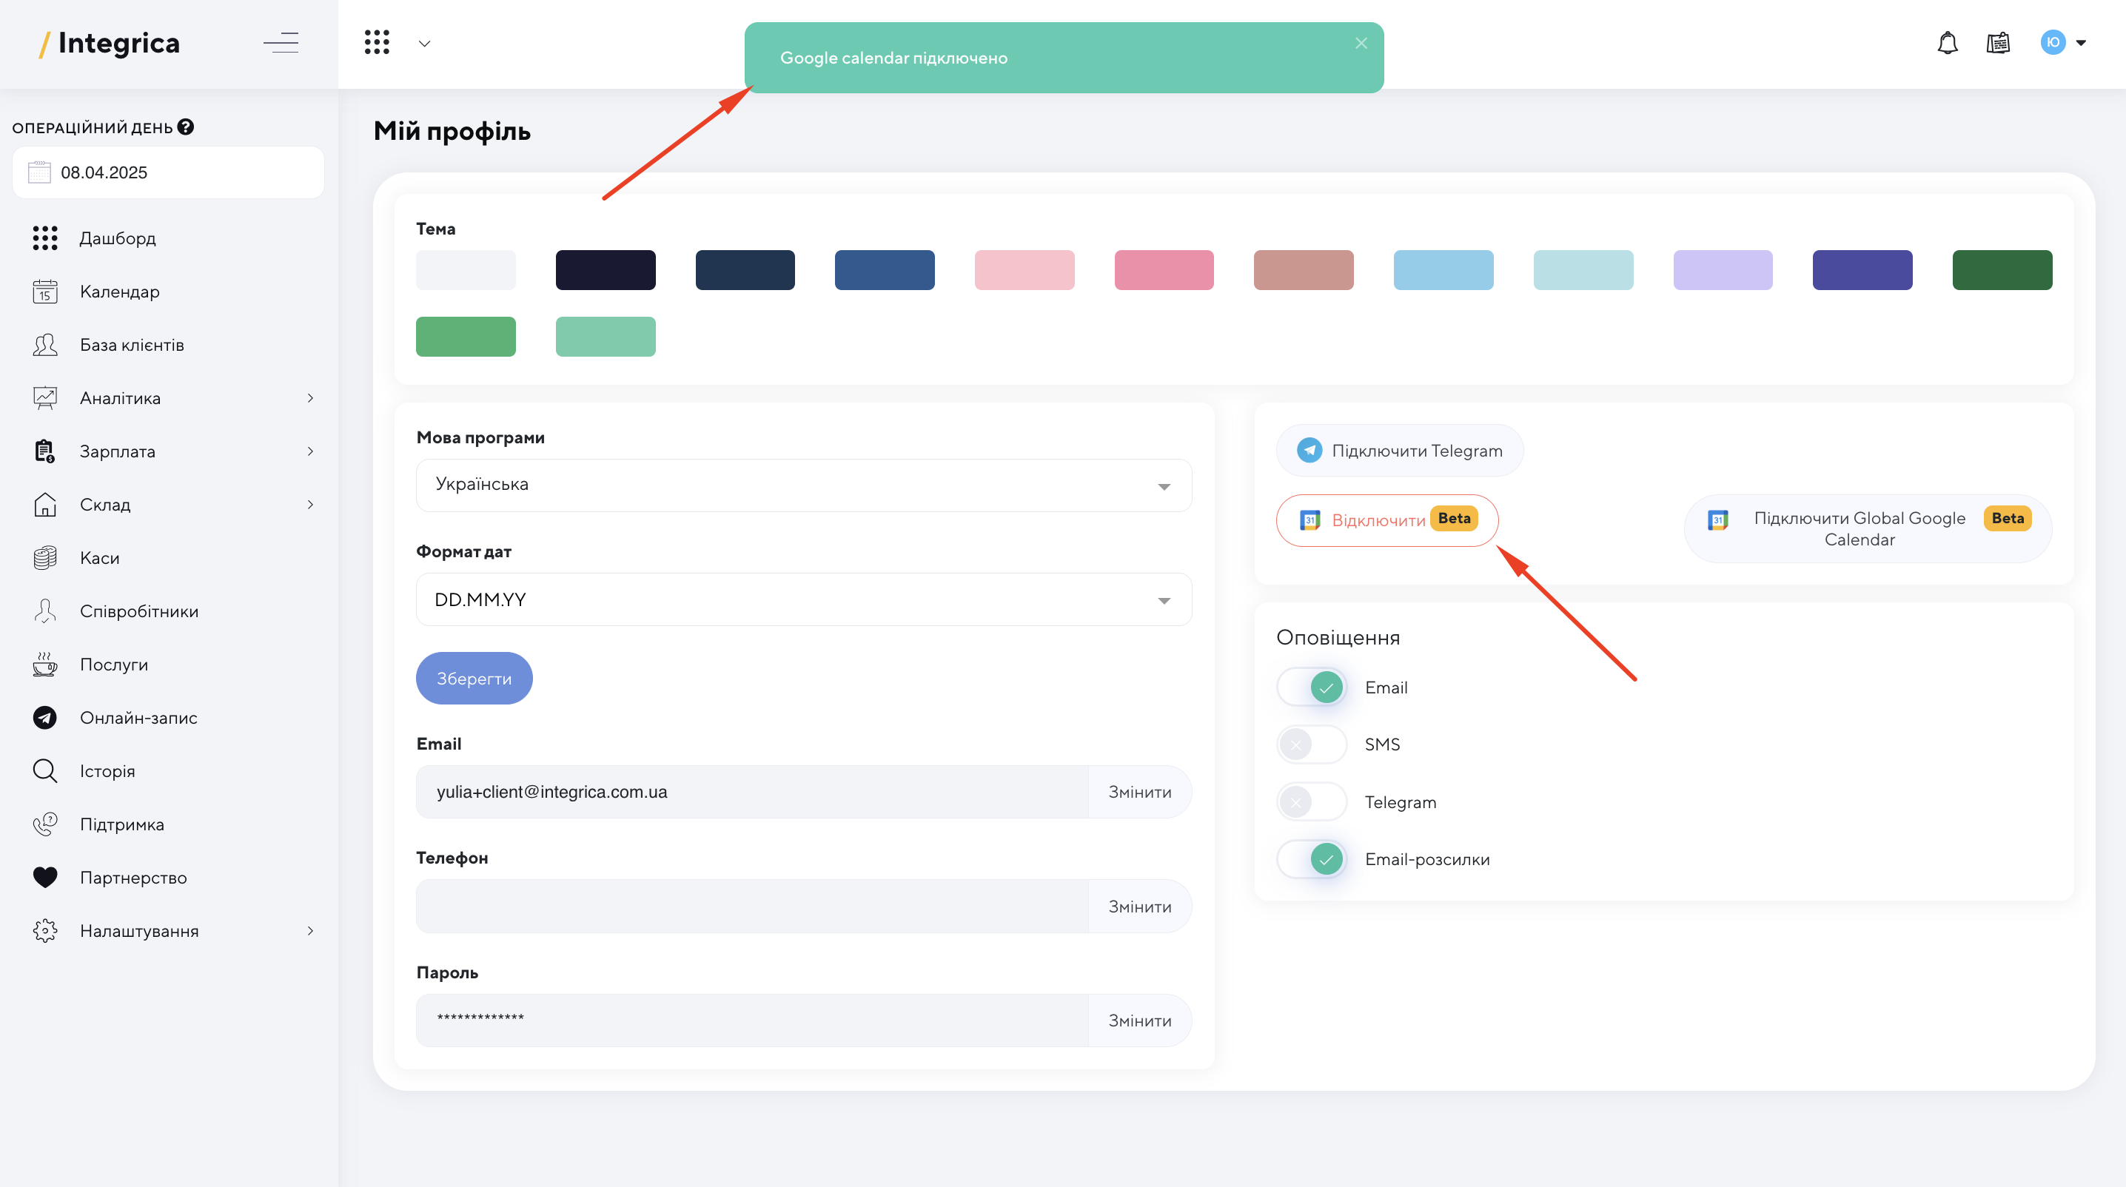Click Підключити Global Google Calendar button
Viewport: 2126px width, 1187px height.
tap(1868, 528)
